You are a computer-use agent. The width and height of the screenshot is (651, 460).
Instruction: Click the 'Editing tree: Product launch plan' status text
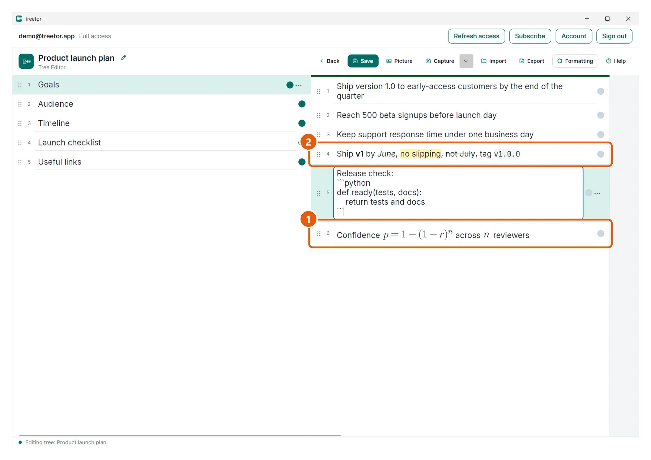[66, 442]
